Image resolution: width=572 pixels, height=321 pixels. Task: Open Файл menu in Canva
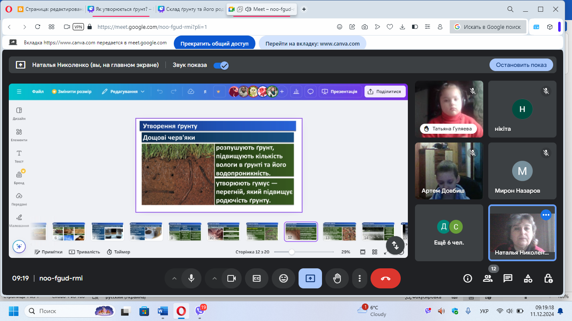[38, 92]
